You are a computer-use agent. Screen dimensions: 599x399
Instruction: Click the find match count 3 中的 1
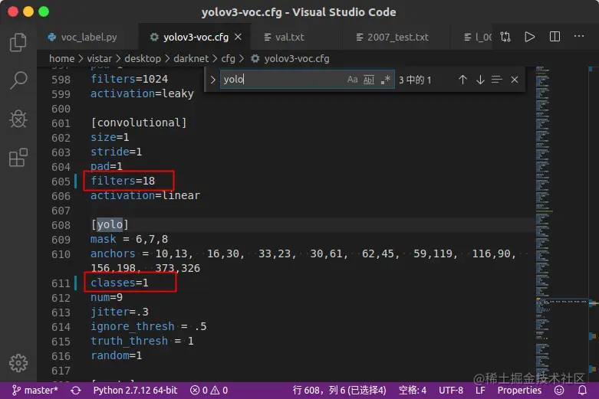point(415,80)
